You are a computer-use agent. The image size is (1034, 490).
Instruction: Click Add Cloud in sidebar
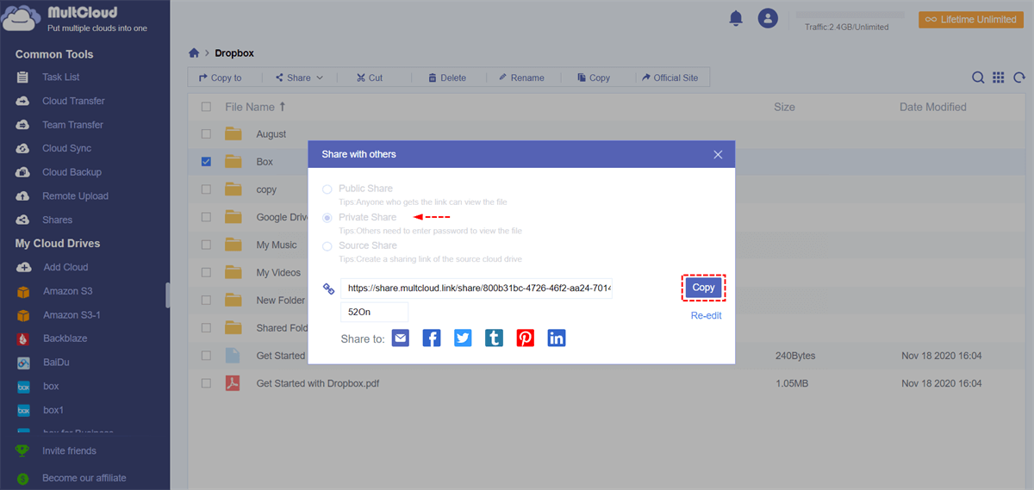pos(65,267)
